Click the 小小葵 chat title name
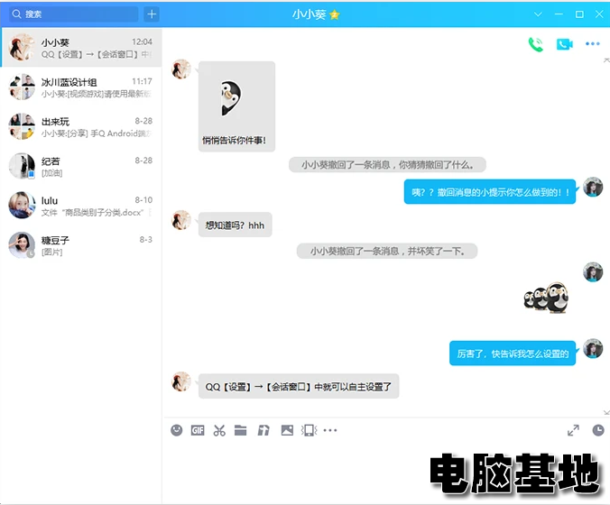610x505 pixels. (310, 14)
